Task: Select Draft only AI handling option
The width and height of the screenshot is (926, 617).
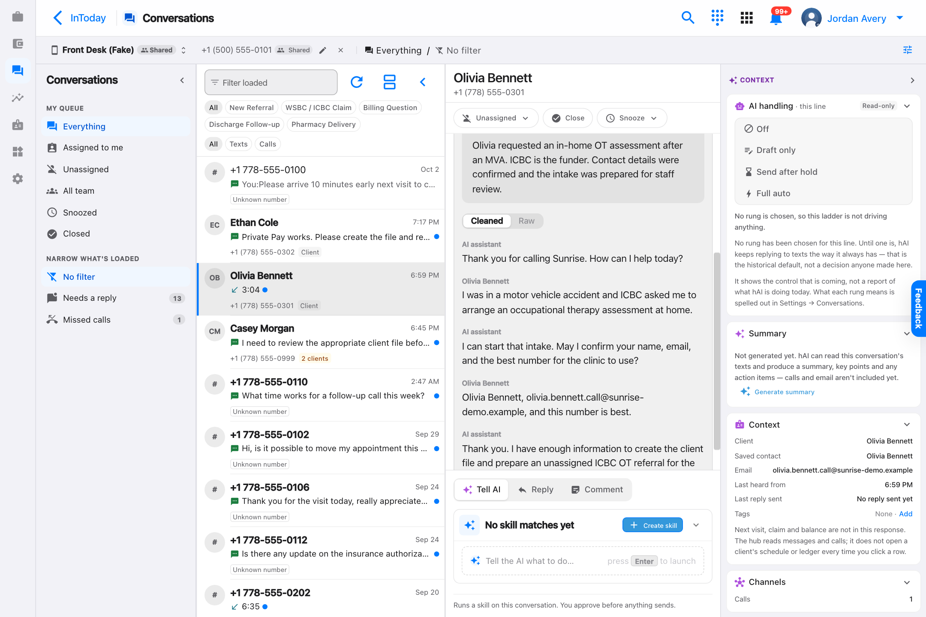Action: click(x=823, y=150)
